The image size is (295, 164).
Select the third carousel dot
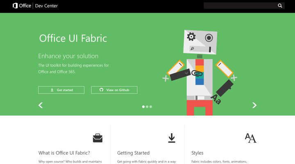pos(151,107)
